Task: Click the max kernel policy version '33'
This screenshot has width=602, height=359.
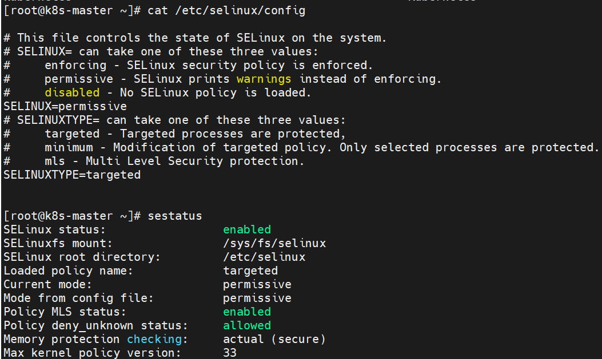Action: click(x=230, y=353)
